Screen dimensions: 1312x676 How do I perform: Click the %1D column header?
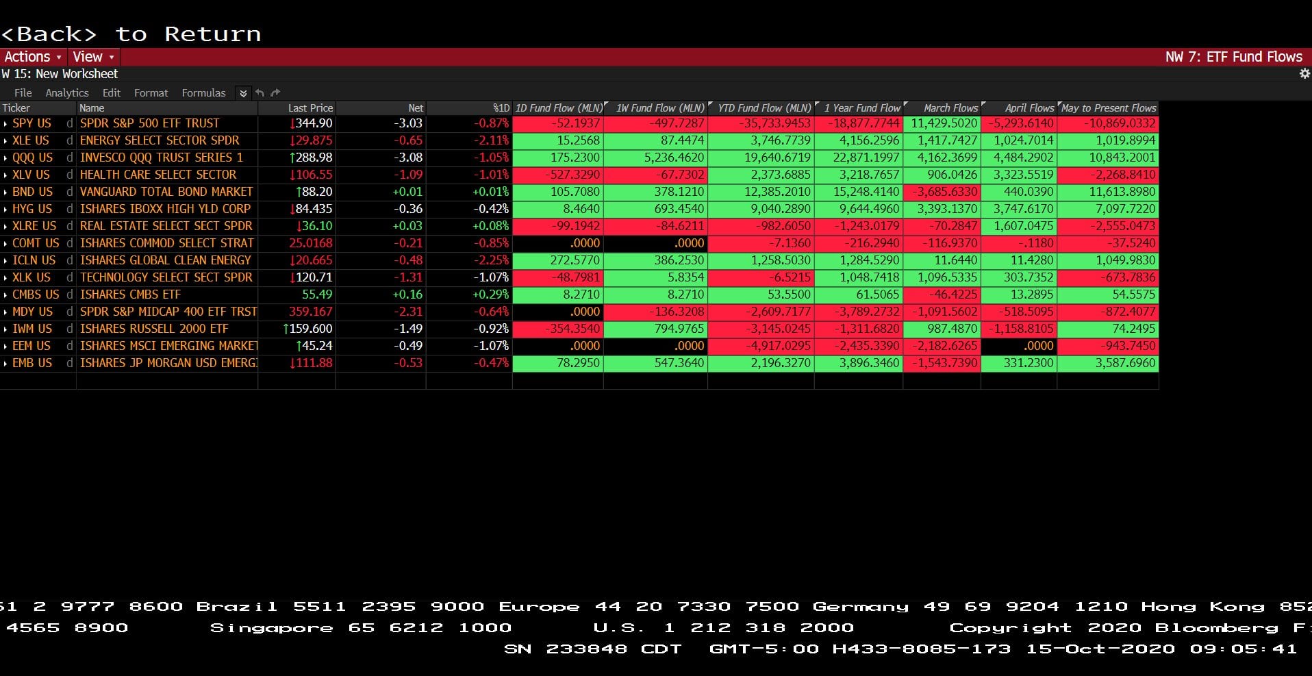(x=469, y=108)
